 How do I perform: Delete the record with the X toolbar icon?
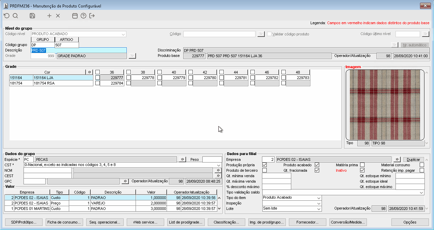pyautogui.click(x=58, y=16)
